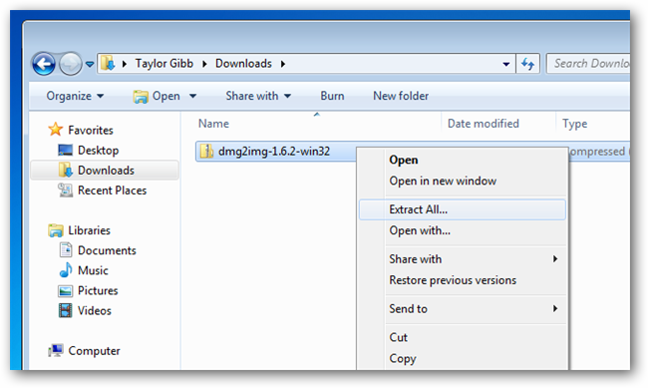Choose Restore previous versions
The width and height of the screenshot is (648, 388).
point(453,280)
